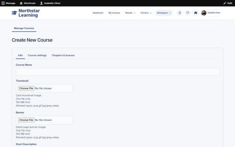Click the Manage toolbar label
The height and width of the screenshot is (147, 235).
tap(10, 3)
